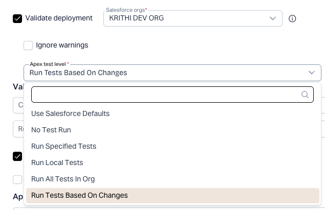Select Use Salesforce Defaults option
This screenshot has width=325, height=210.
(x=70, y=113)
